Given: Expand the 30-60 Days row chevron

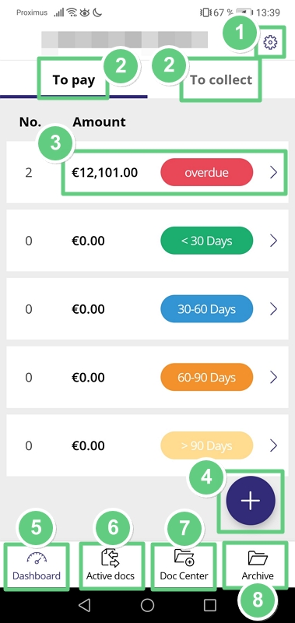Looking at the screenshot, I should pyautogui.click(x=273, y=308).
